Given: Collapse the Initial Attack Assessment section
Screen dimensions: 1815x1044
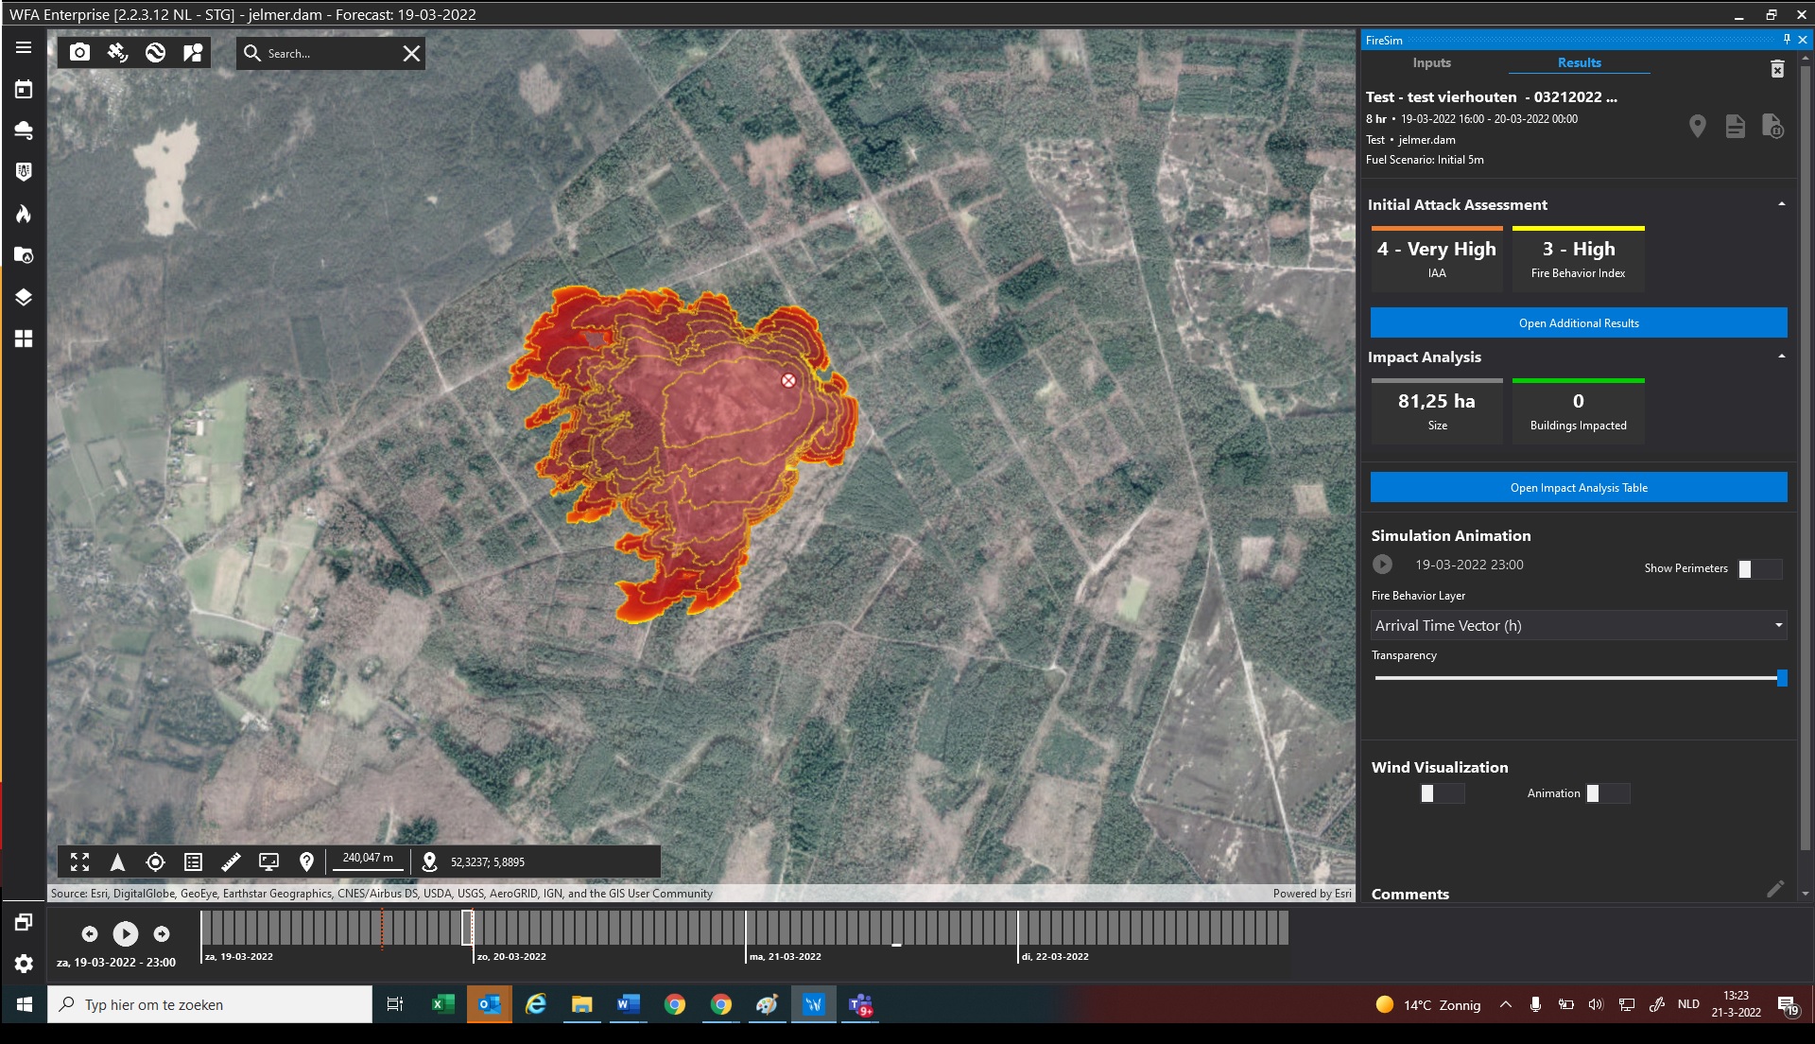Looking at the screenshot, I should click(1781, 204).
